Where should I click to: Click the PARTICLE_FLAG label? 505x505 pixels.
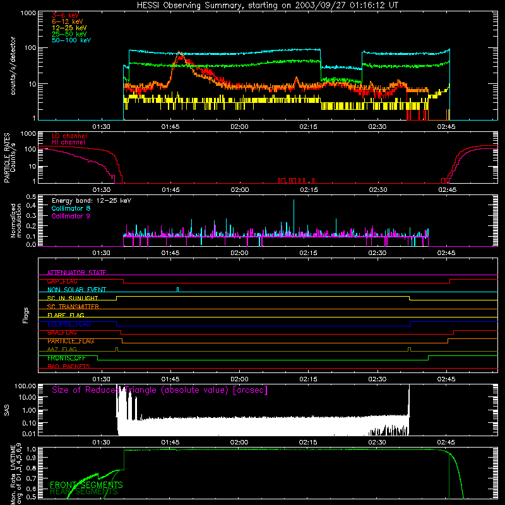click(x=71, y=341)
